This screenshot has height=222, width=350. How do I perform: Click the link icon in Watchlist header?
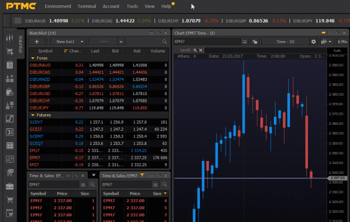click(151, 33)
